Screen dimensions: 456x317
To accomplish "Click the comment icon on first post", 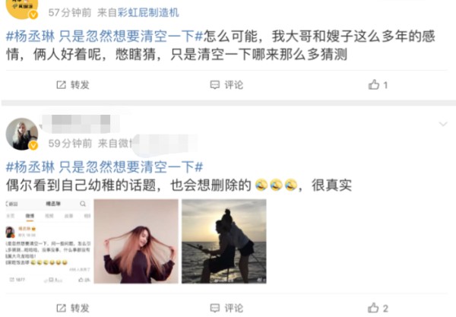I will coord(214,85).
